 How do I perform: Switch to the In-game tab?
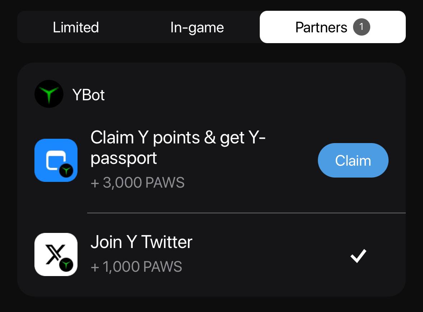pos(197,27)
